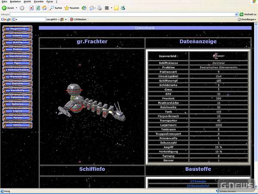Open the Hauptmenü sidebar button
The image size is (258, 194).
[18, 29]
